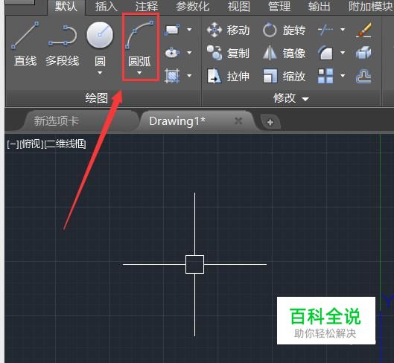Click the Erase tool icon

tap(363, 30)
